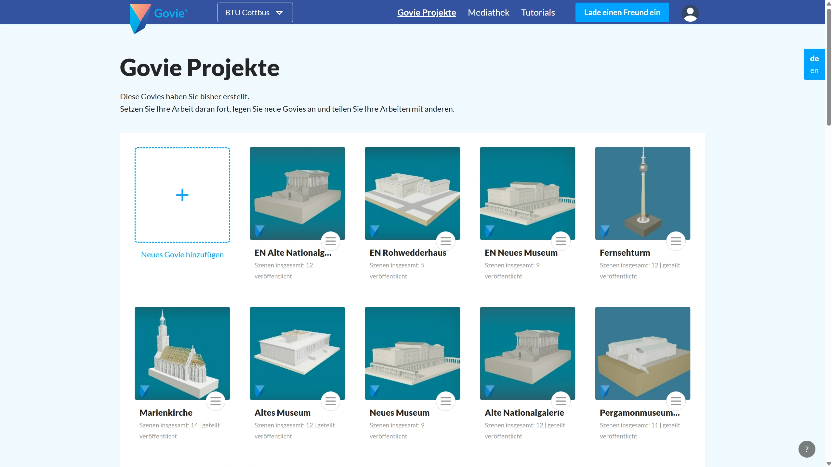Open the options menu on Pergamonmuseum card
The width and height of the screenshot is (832, 467).
(676, 401)
